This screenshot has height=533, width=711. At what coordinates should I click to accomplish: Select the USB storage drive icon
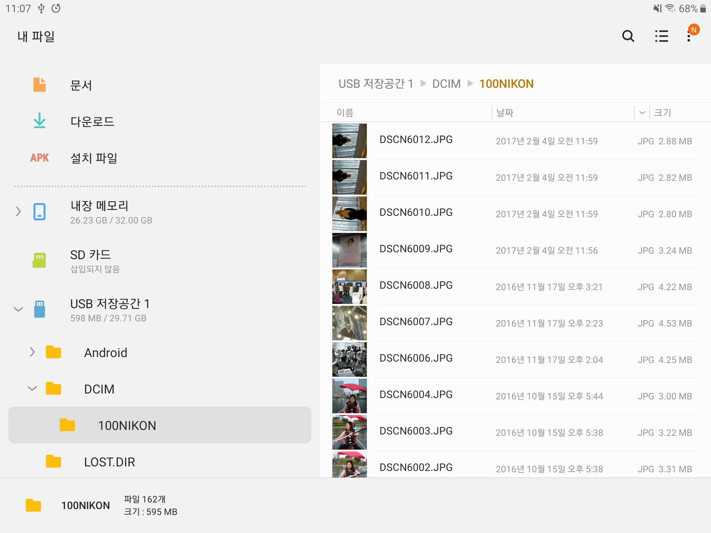[x=40, y=309]
